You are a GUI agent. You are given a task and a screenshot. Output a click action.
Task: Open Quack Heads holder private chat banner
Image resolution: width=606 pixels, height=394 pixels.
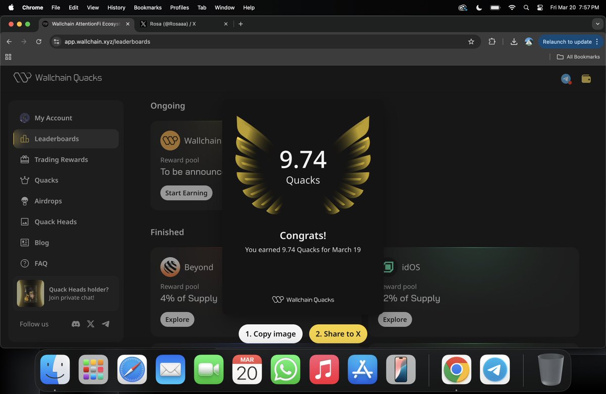pos(66,293)
